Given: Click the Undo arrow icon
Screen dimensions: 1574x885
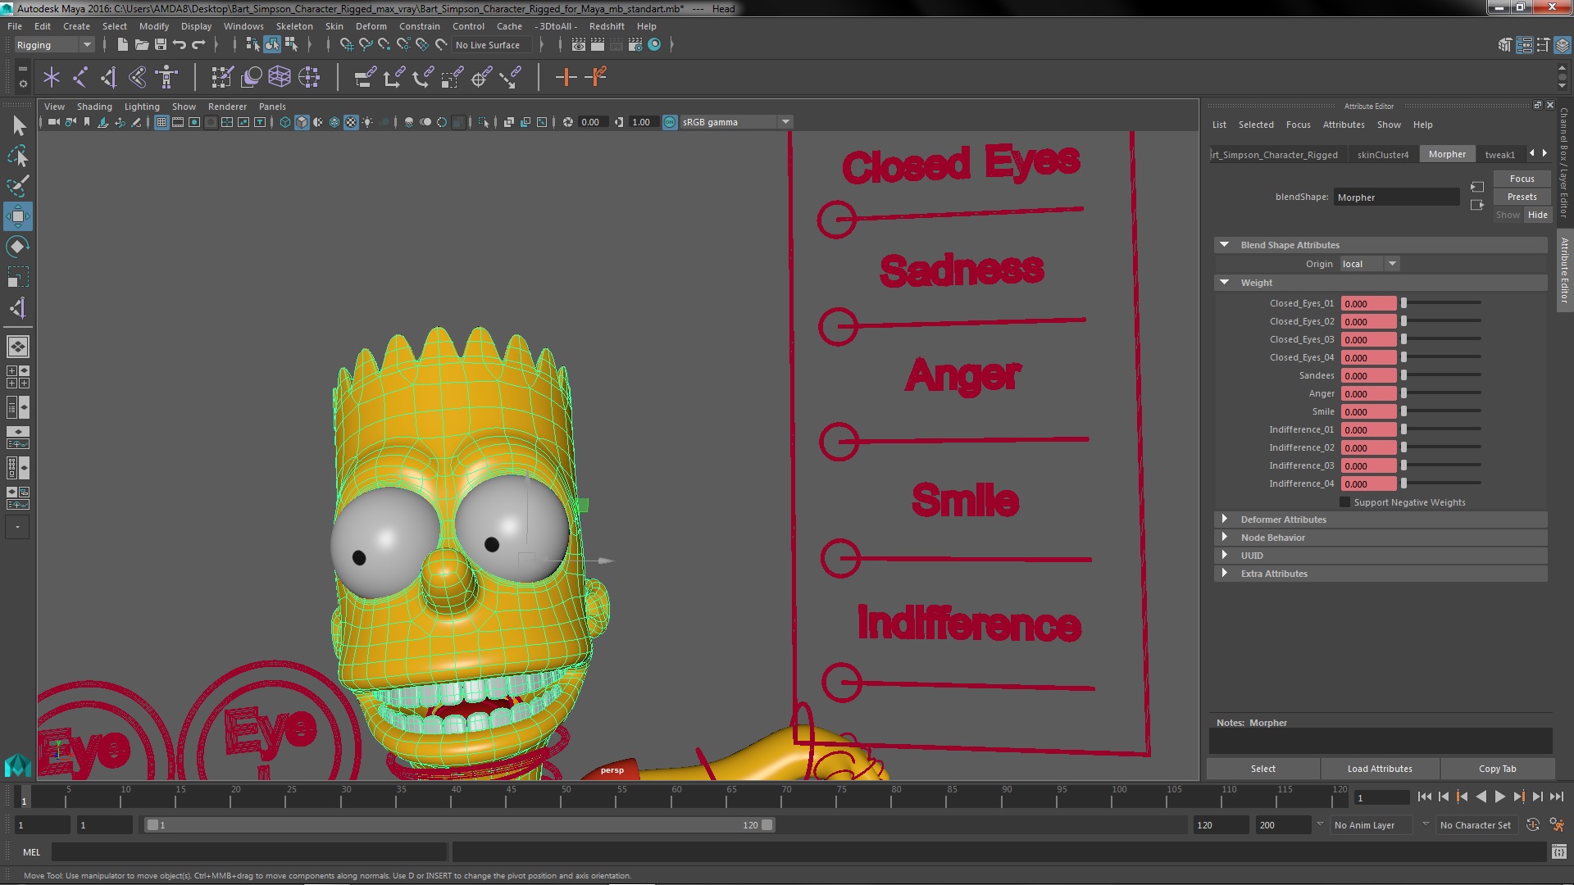Looking at the screenshot, I should [180, 45].
